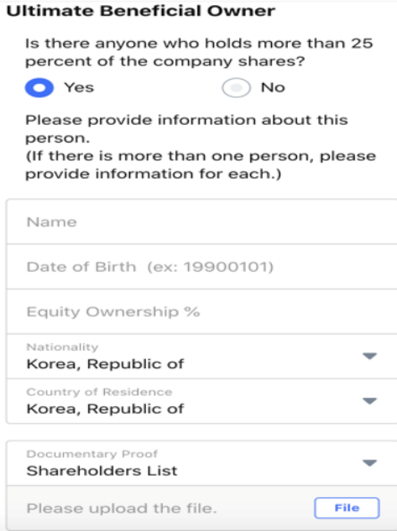Viewport: 397px width, 531px height.
Task: Click the Nationality field label
Action: [62, 347]
